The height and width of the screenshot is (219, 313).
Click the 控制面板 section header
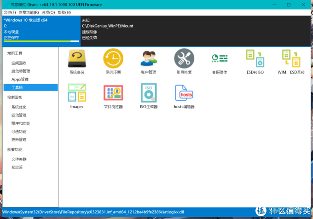pyautogui.click(x=15, y=98)
